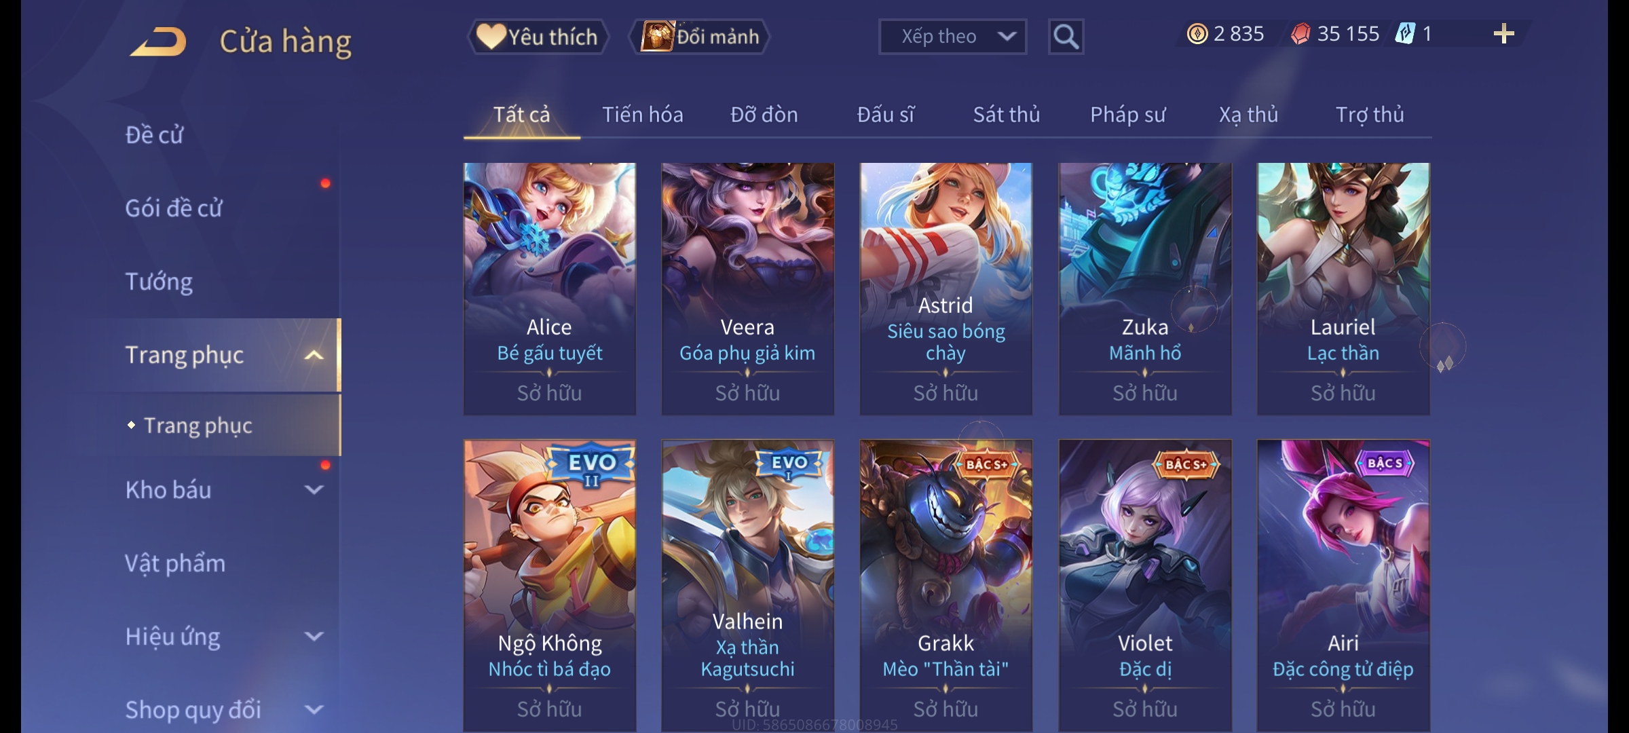Click the back arrow icon
The width and height of the screenshot is (1629, 733).
click(159, 41)
